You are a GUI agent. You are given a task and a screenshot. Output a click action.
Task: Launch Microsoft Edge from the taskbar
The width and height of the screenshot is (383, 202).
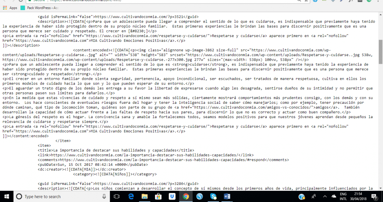pos(131,196)
